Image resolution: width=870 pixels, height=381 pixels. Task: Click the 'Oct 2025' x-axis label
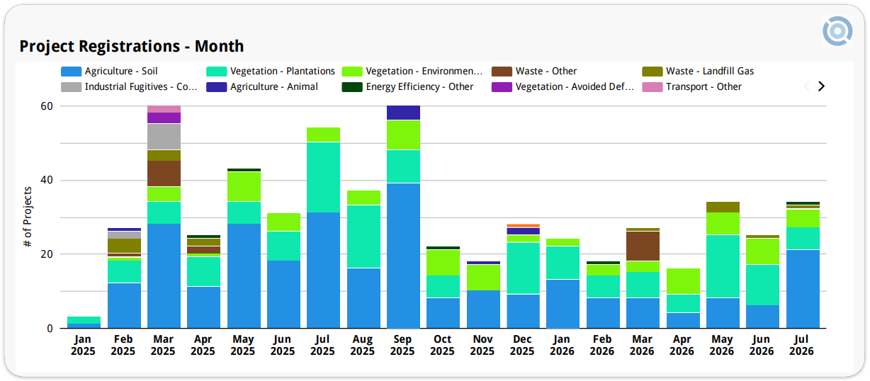point(442,346)
